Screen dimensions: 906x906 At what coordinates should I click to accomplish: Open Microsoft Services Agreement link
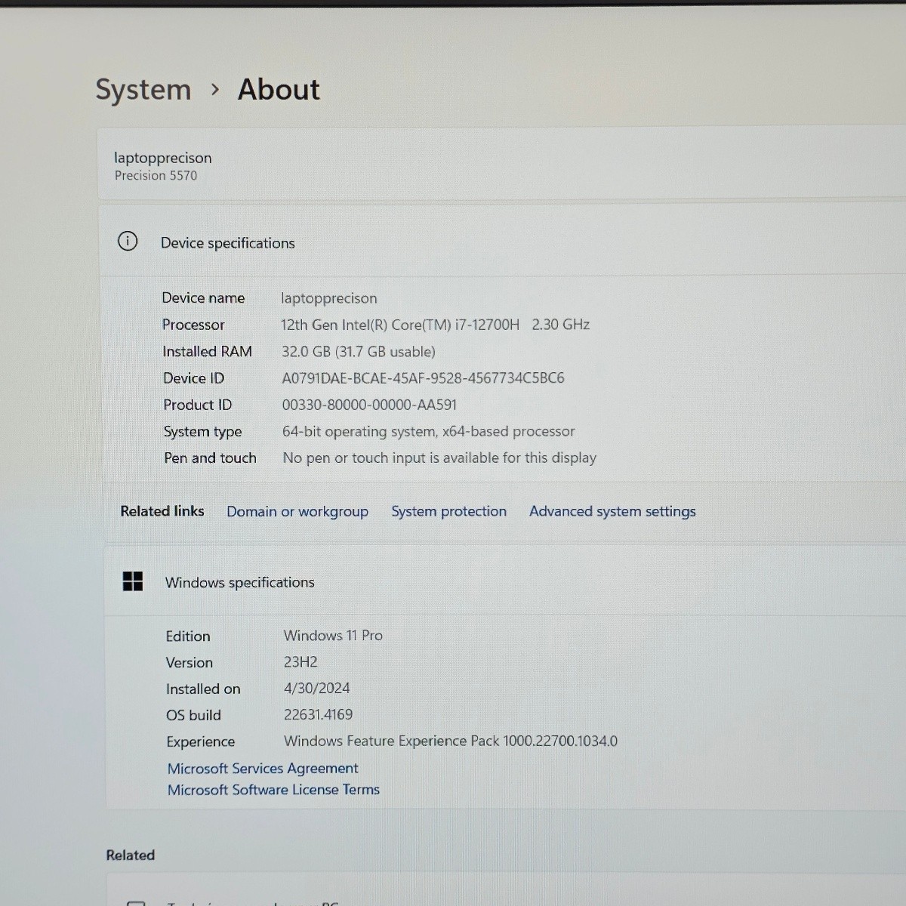coord(263,769)
